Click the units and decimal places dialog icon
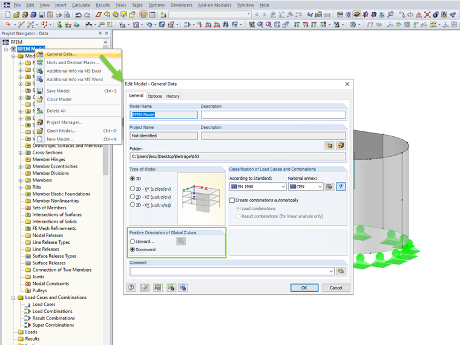The height and width of the screenshot is (345, 460). (158, 287)
